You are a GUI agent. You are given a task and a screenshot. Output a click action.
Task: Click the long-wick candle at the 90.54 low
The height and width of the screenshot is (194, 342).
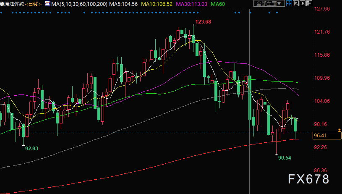point(277,142)
